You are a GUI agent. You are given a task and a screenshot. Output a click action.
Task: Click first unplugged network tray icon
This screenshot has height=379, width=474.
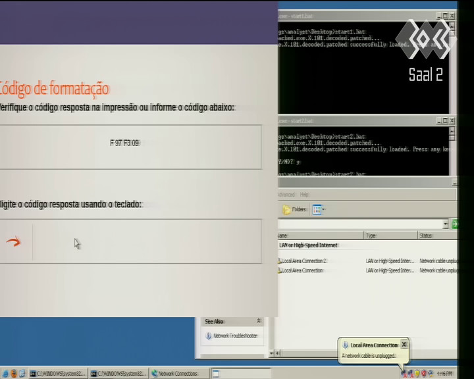[404, 374]
